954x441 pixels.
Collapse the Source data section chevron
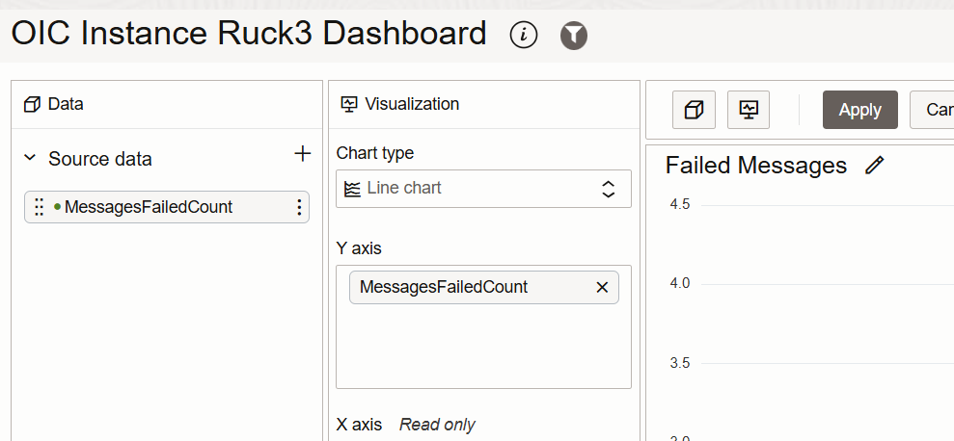click(30, 158)
